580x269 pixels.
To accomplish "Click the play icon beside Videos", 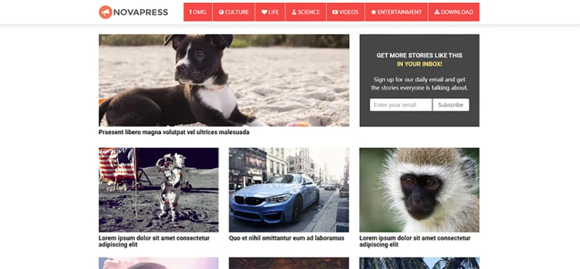I will pos(335,12).
